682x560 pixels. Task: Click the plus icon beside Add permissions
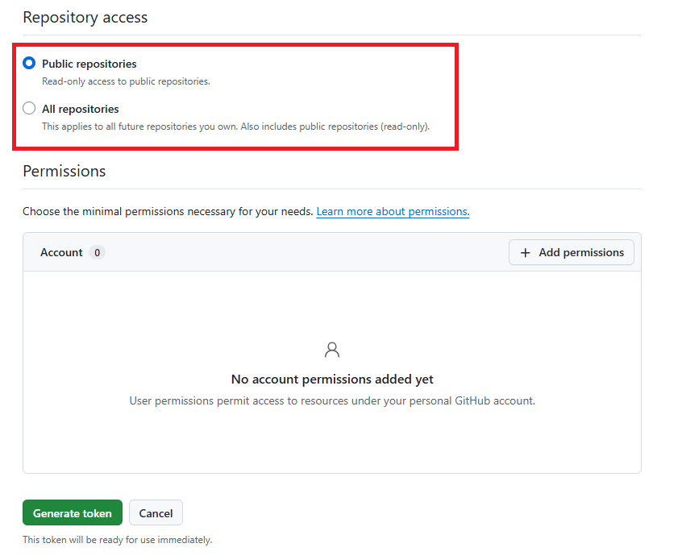tap(526, 253)
